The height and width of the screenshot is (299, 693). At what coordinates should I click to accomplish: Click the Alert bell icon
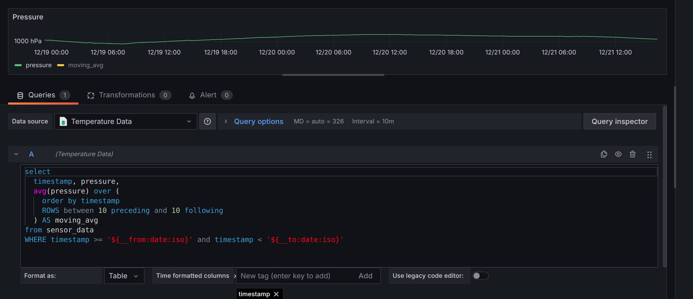192,95
